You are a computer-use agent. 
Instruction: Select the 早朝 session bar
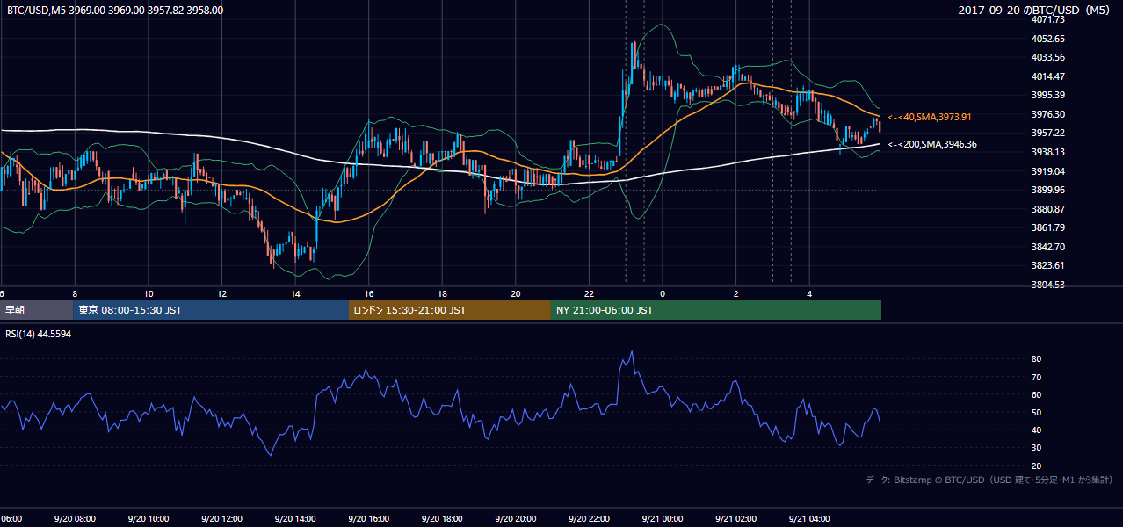point(36,310)
